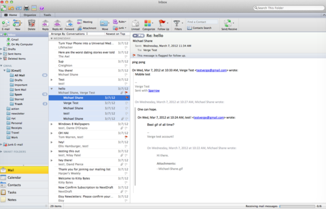Click the My Day icon in top toolbar
The height and width of the screenshot is (209, 326).
(34, 8)
